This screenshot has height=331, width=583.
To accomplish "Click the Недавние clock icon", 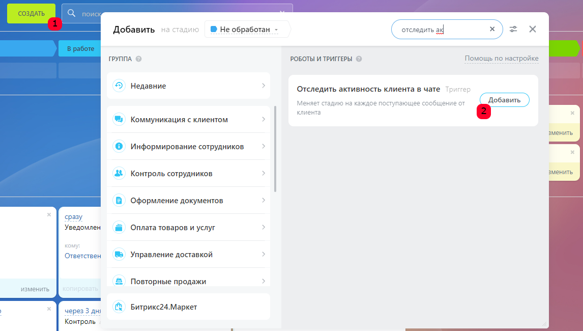I will point(119,86).
